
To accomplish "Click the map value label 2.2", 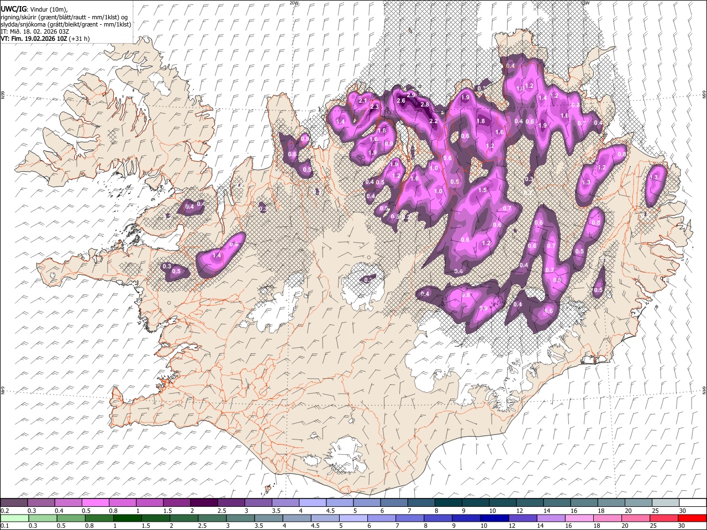I will tap(434, 121).
